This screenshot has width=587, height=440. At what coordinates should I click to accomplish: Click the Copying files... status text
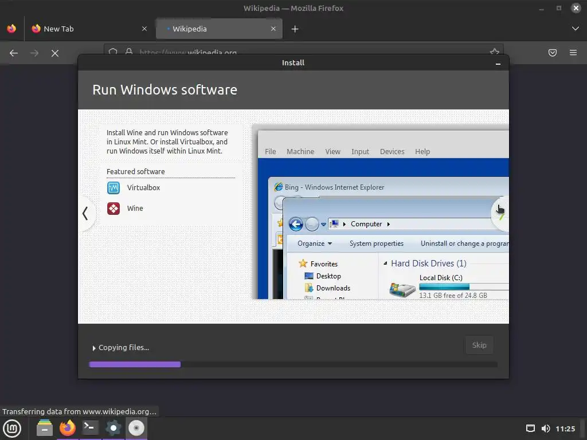pos(124,348)
